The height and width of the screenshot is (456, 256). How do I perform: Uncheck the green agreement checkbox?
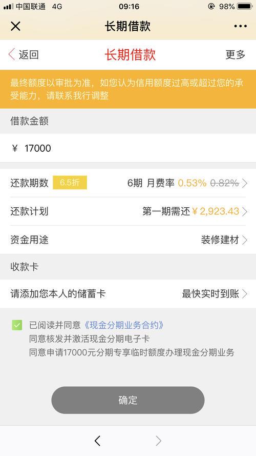coord(17,325)
